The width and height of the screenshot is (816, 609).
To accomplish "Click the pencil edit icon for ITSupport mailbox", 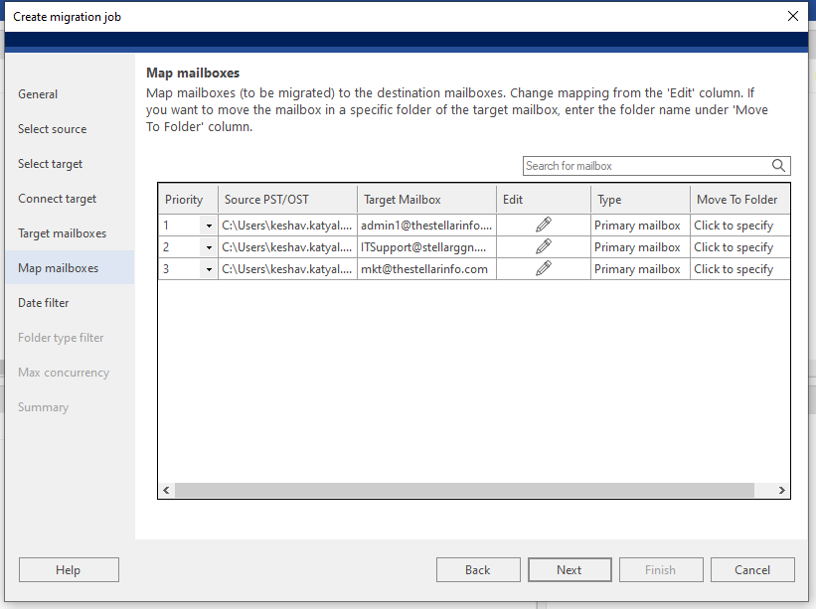I will [x=543, y=247].
